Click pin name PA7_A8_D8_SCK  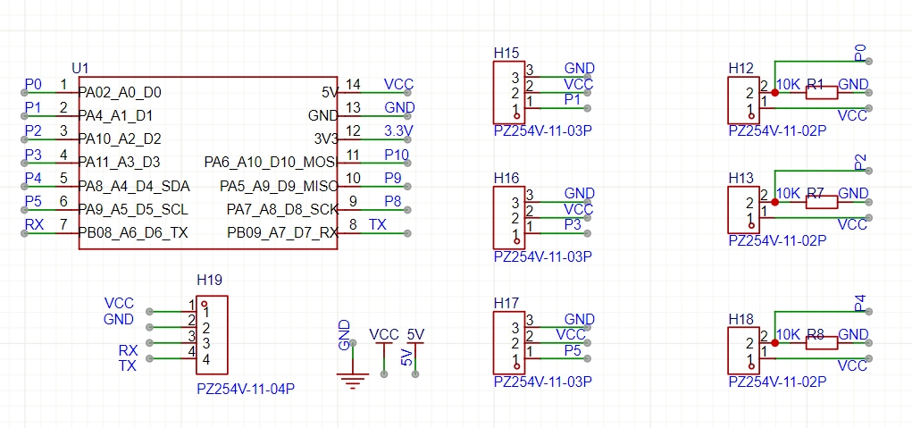click(282, 209)
